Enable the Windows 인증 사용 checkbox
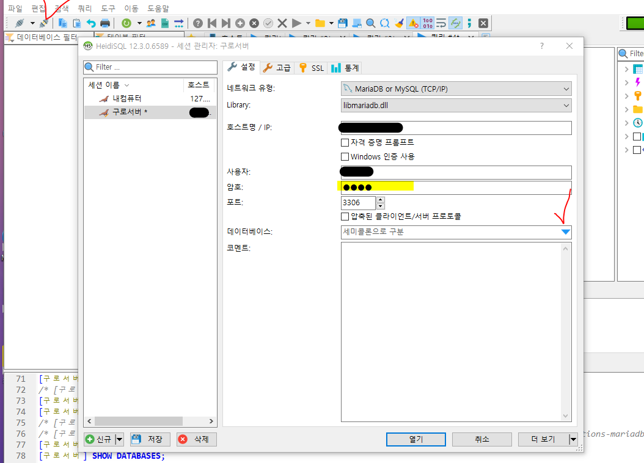644x463 pixels. pos(345,157)
